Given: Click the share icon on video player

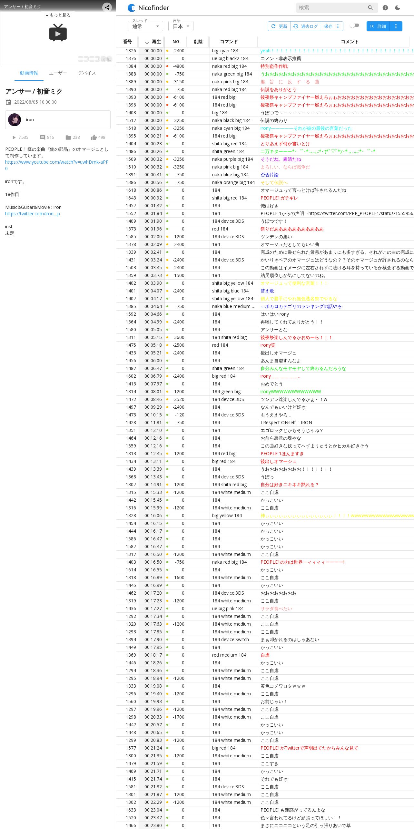Looking at the screenshot, I should (x=107, y=7).
